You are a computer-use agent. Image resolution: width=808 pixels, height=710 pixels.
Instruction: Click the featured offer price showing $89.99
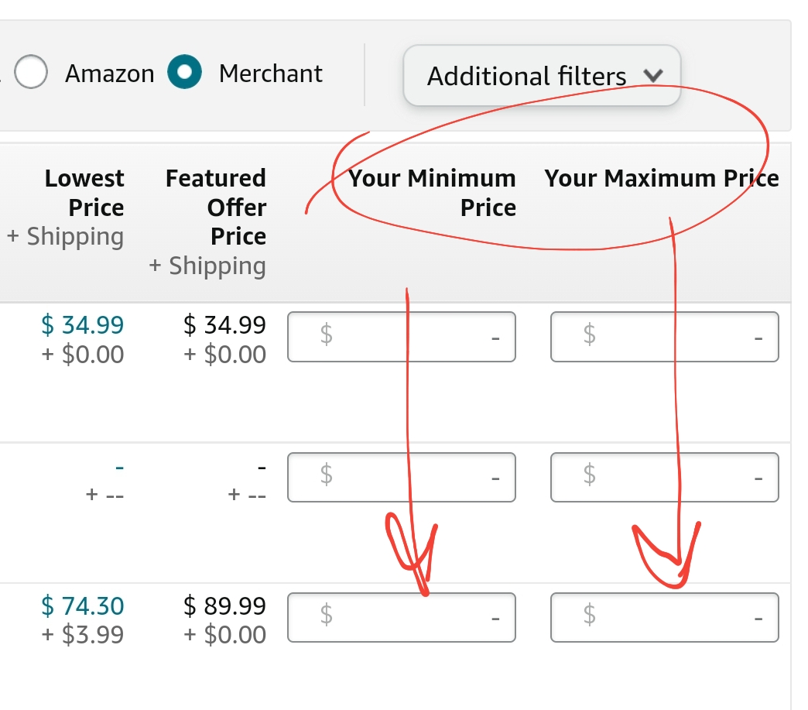(224, 606)
